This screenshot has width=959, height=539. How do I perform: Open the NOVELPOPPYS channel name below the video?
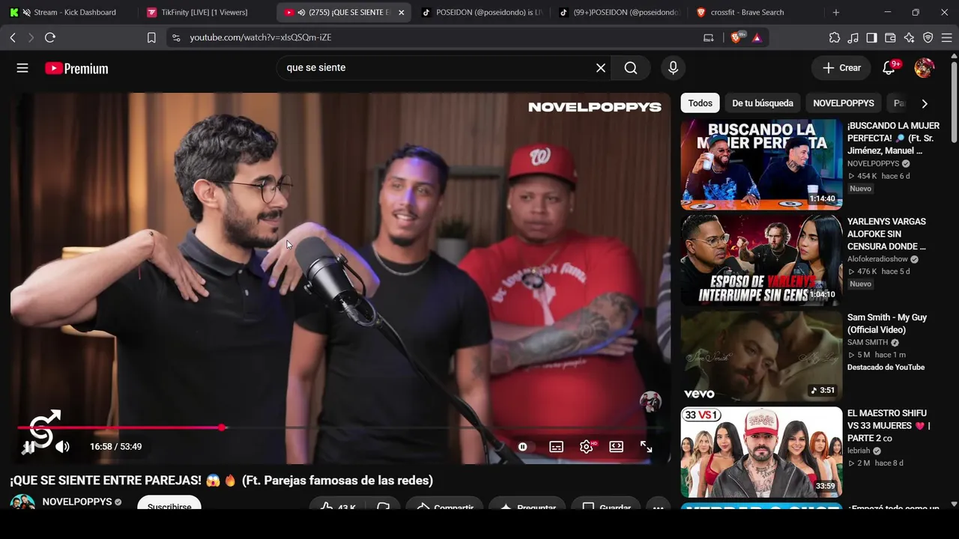click(77, 502)
